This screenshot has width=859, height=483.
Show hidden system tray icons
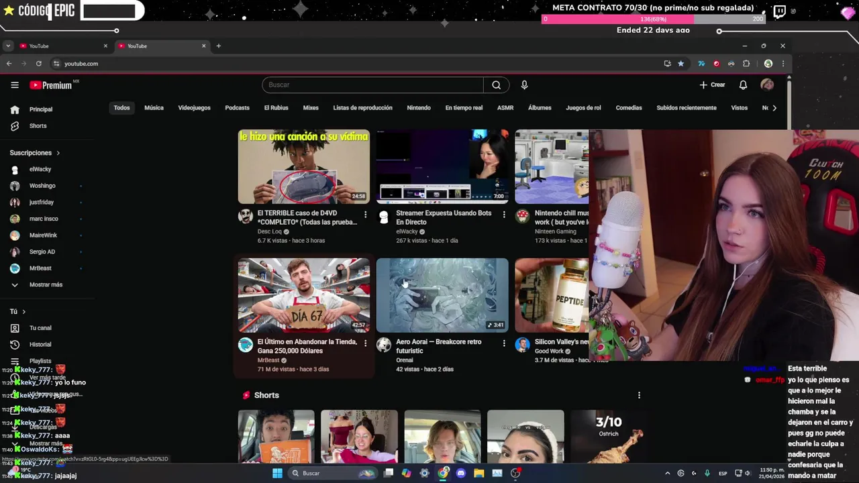pos(667,473)
